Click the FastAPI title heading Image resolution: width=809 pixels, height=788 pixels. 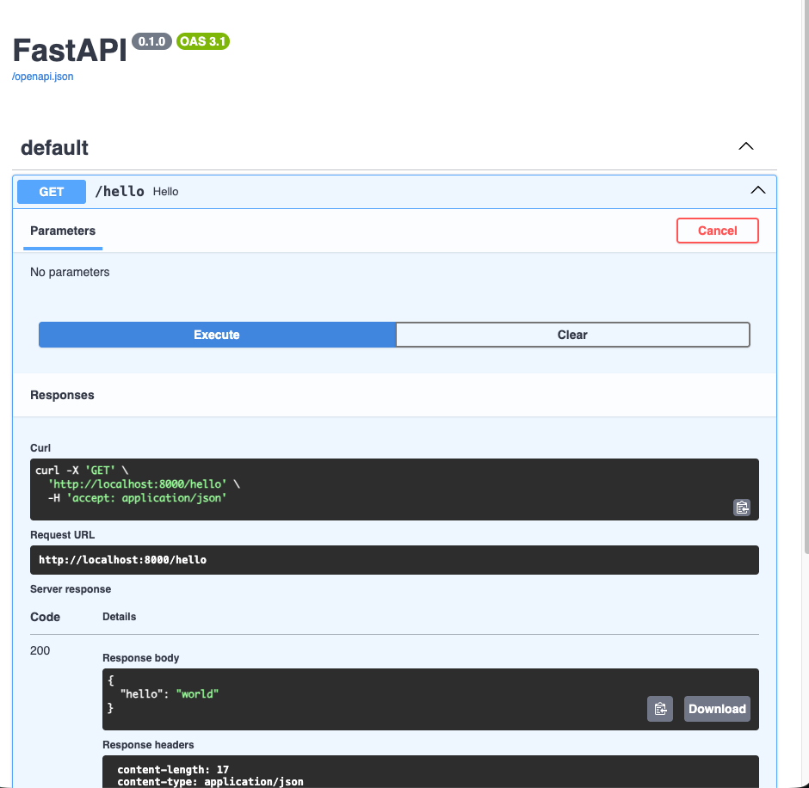(68, 51)
